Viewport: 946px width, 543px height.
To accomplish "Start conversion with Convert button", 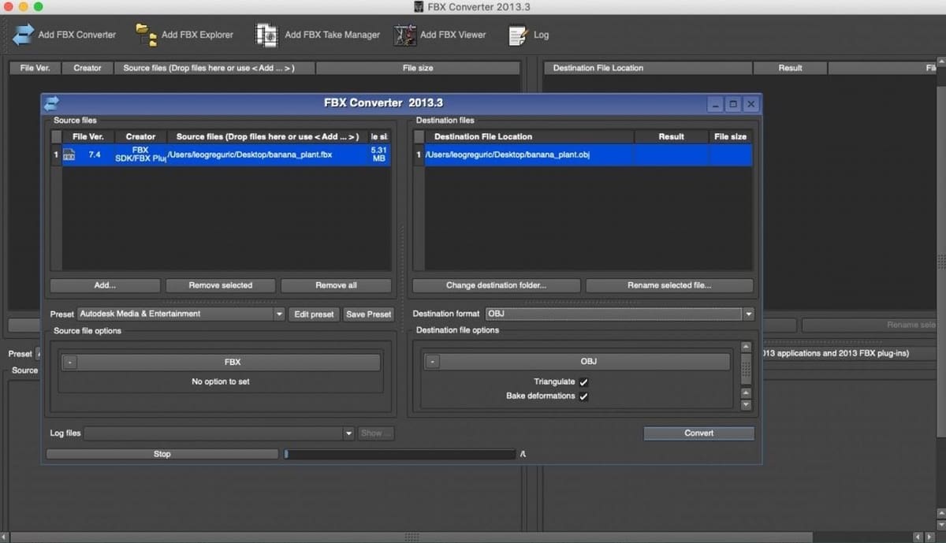I will 698,433.
